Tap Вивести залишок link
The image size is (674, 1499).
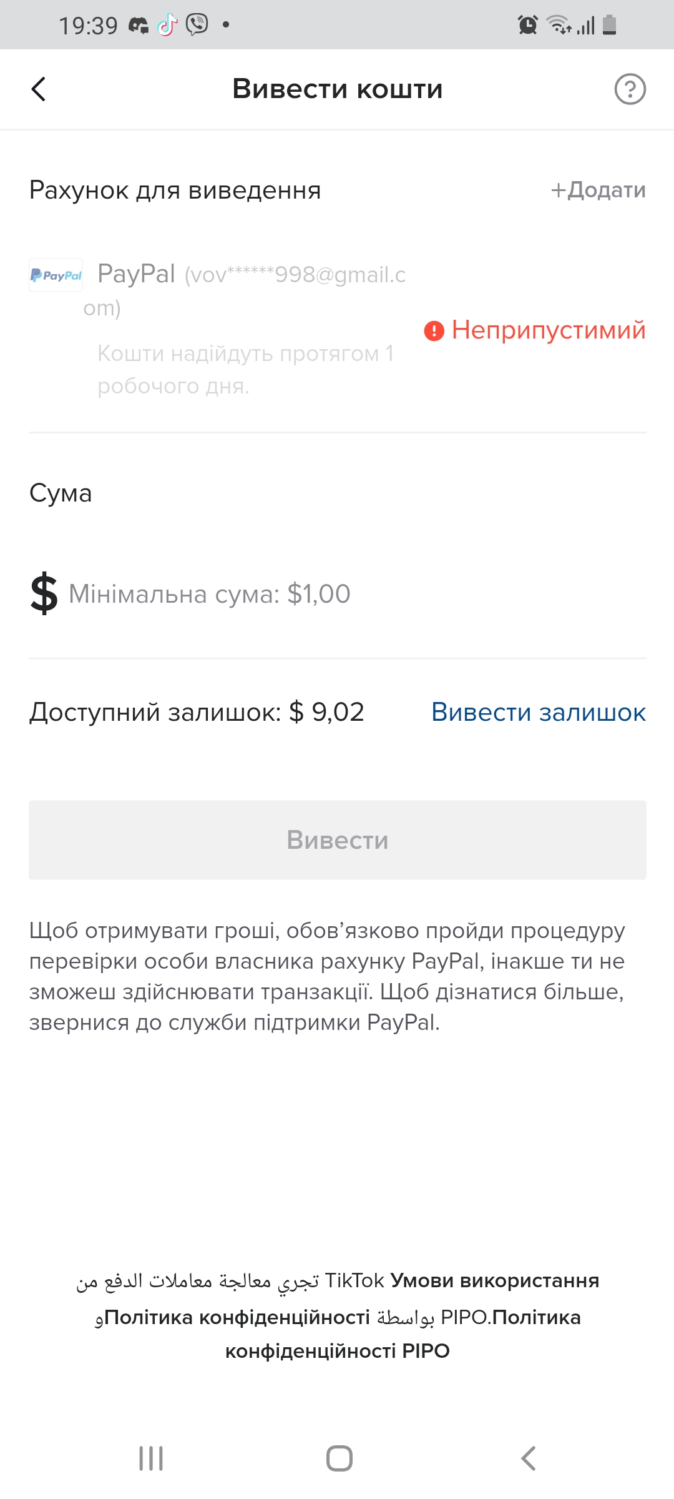click(x=538, y=712)
